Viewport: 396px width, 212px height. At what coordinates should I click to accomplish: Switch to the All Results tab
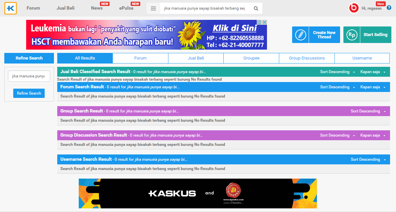tap(85, 58)
